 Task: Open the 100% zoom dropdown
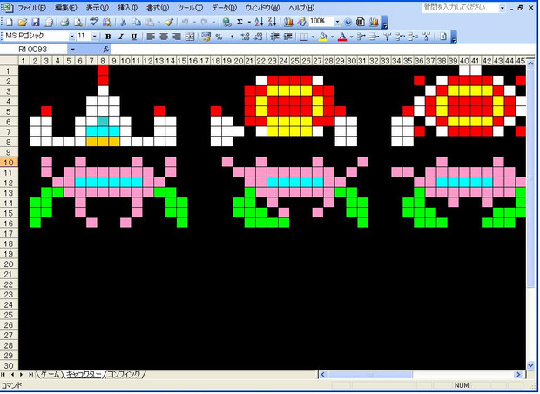pyautogui.click(x=337, y=23)
